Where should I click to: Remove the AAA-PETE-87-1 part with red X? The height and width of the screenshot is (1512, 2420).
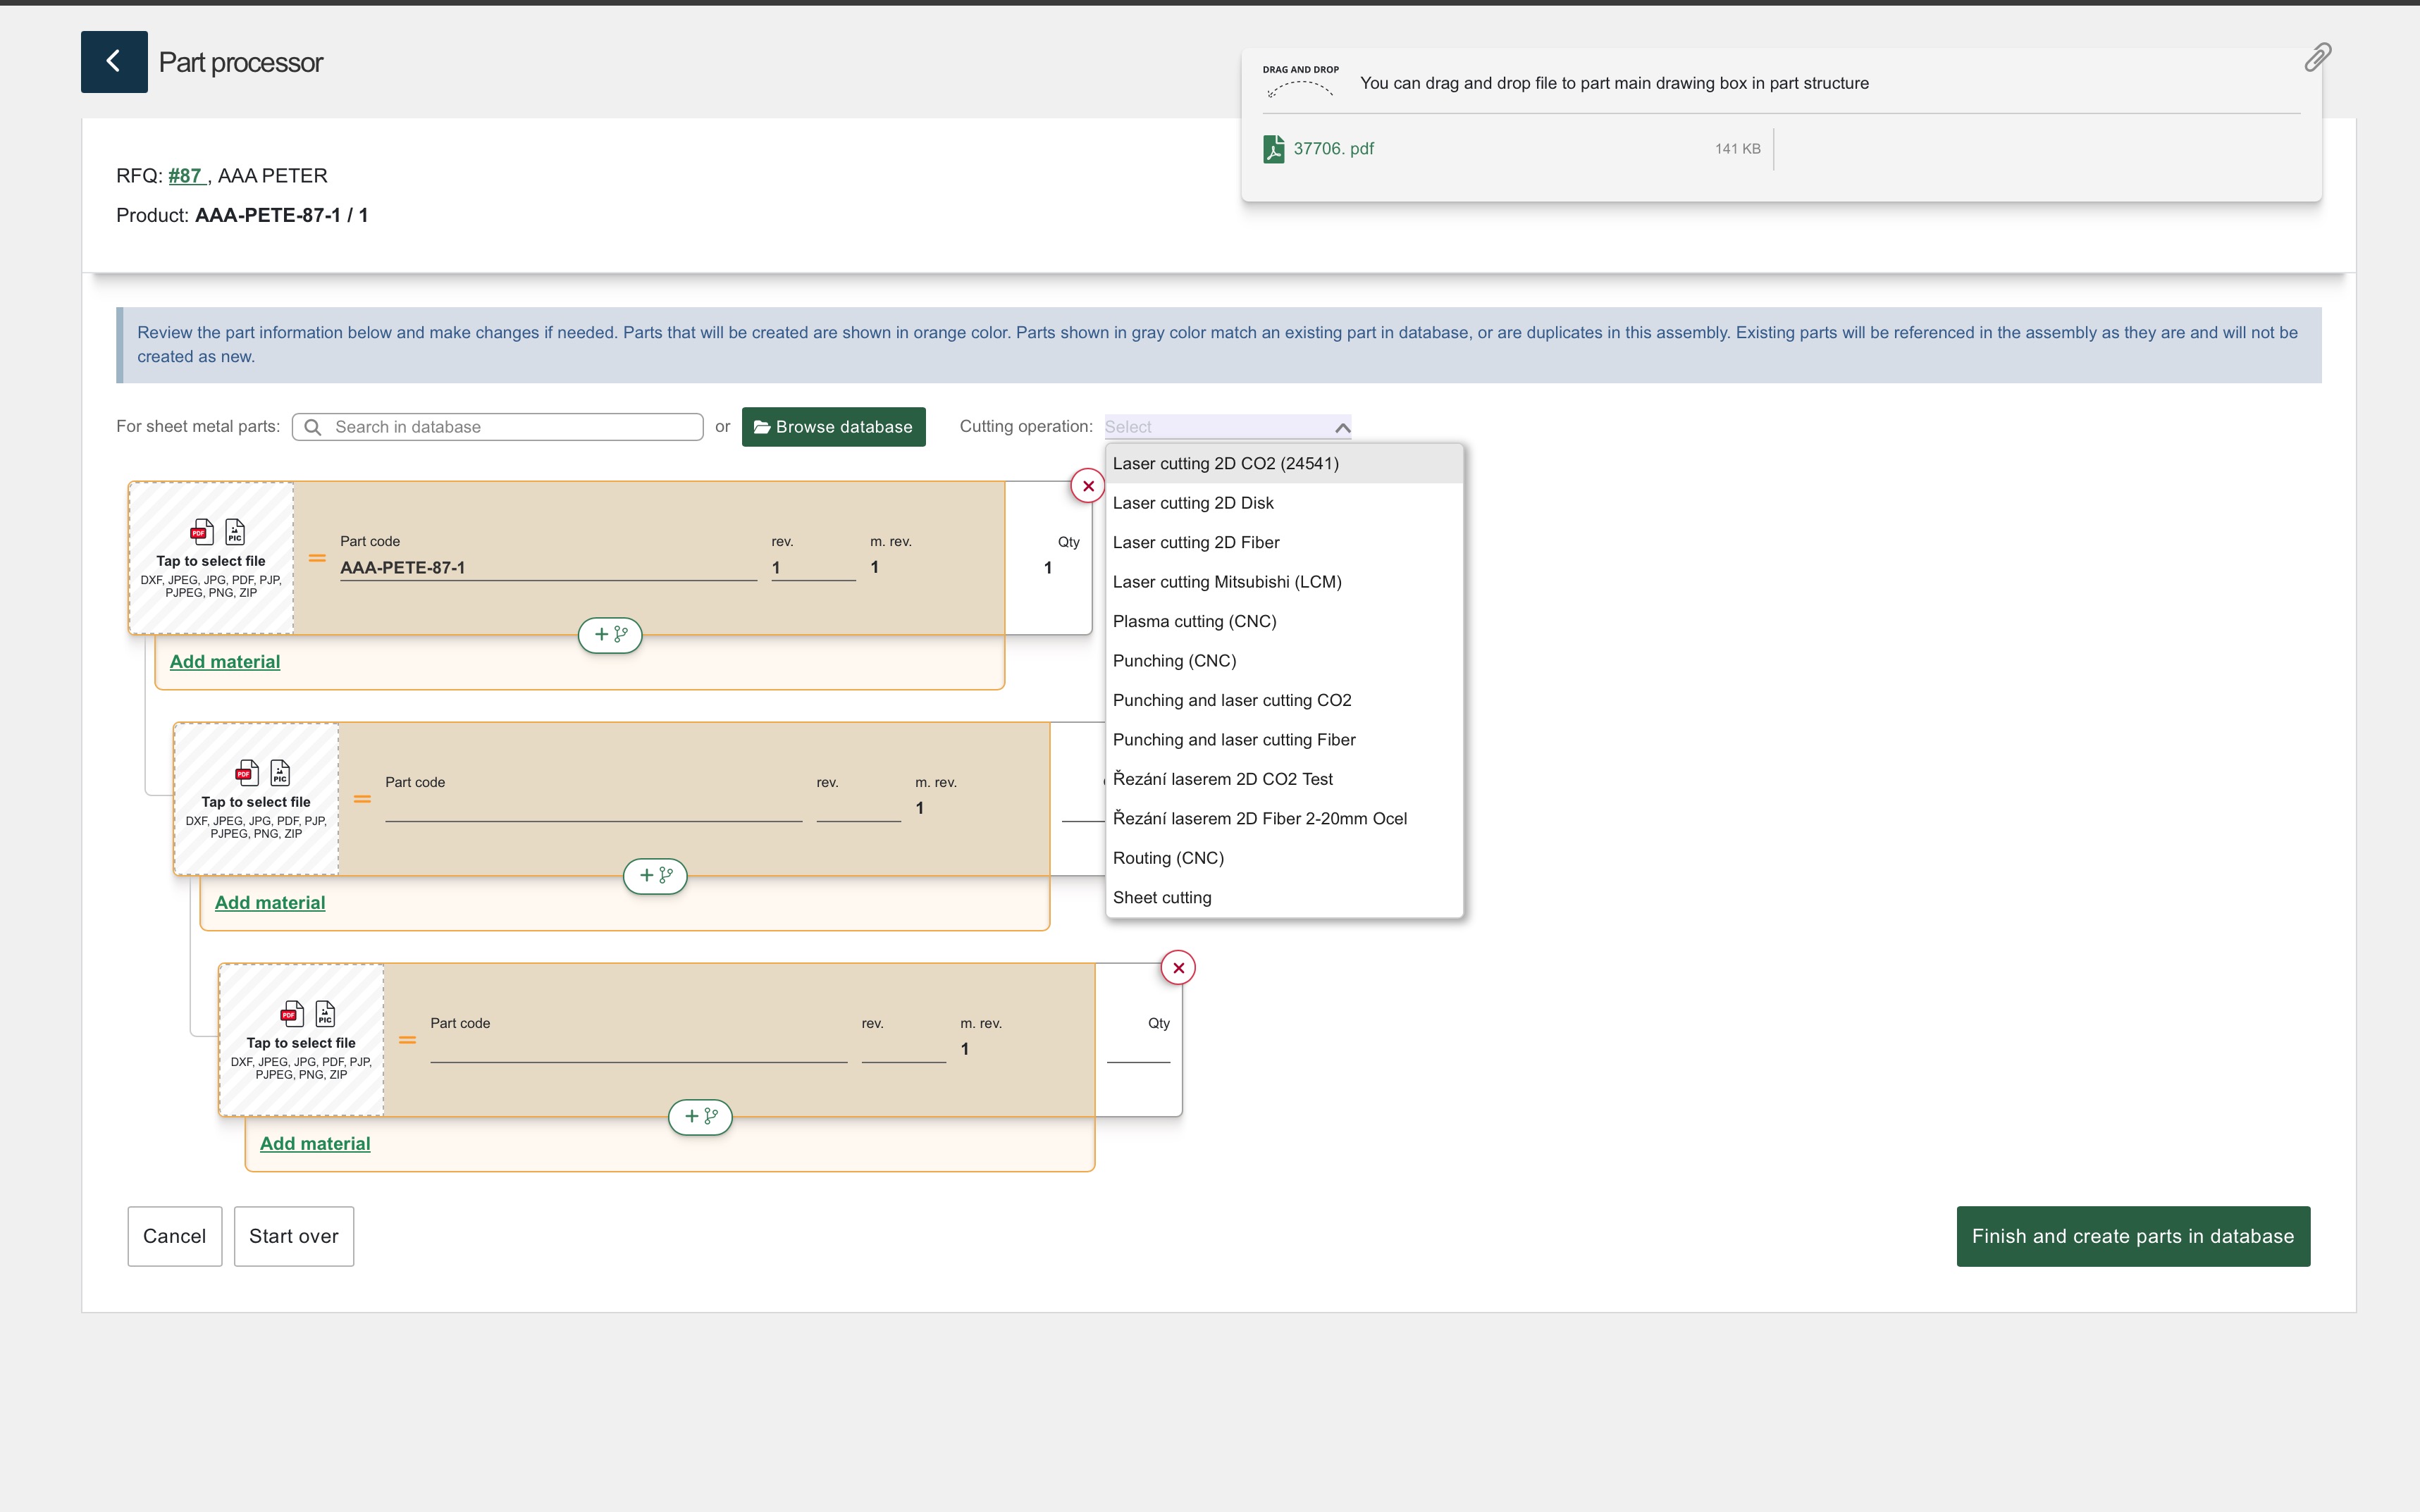tap(1088, 486)
